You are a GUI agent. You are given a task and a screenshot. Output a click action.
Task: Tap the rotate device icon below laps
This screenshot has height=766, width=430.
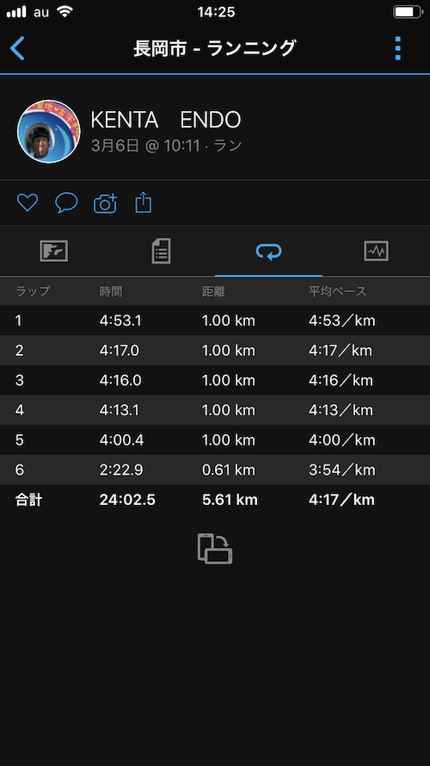point(215,549)
